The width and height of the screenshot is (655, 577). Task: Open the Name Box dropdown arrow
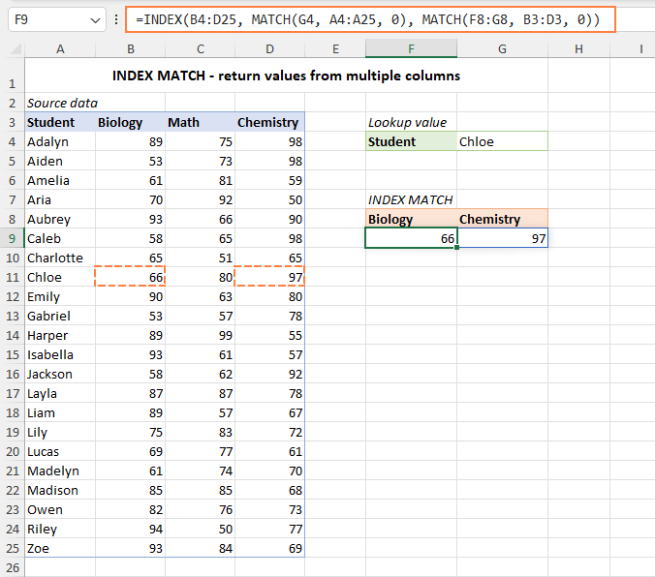point(95,20)
